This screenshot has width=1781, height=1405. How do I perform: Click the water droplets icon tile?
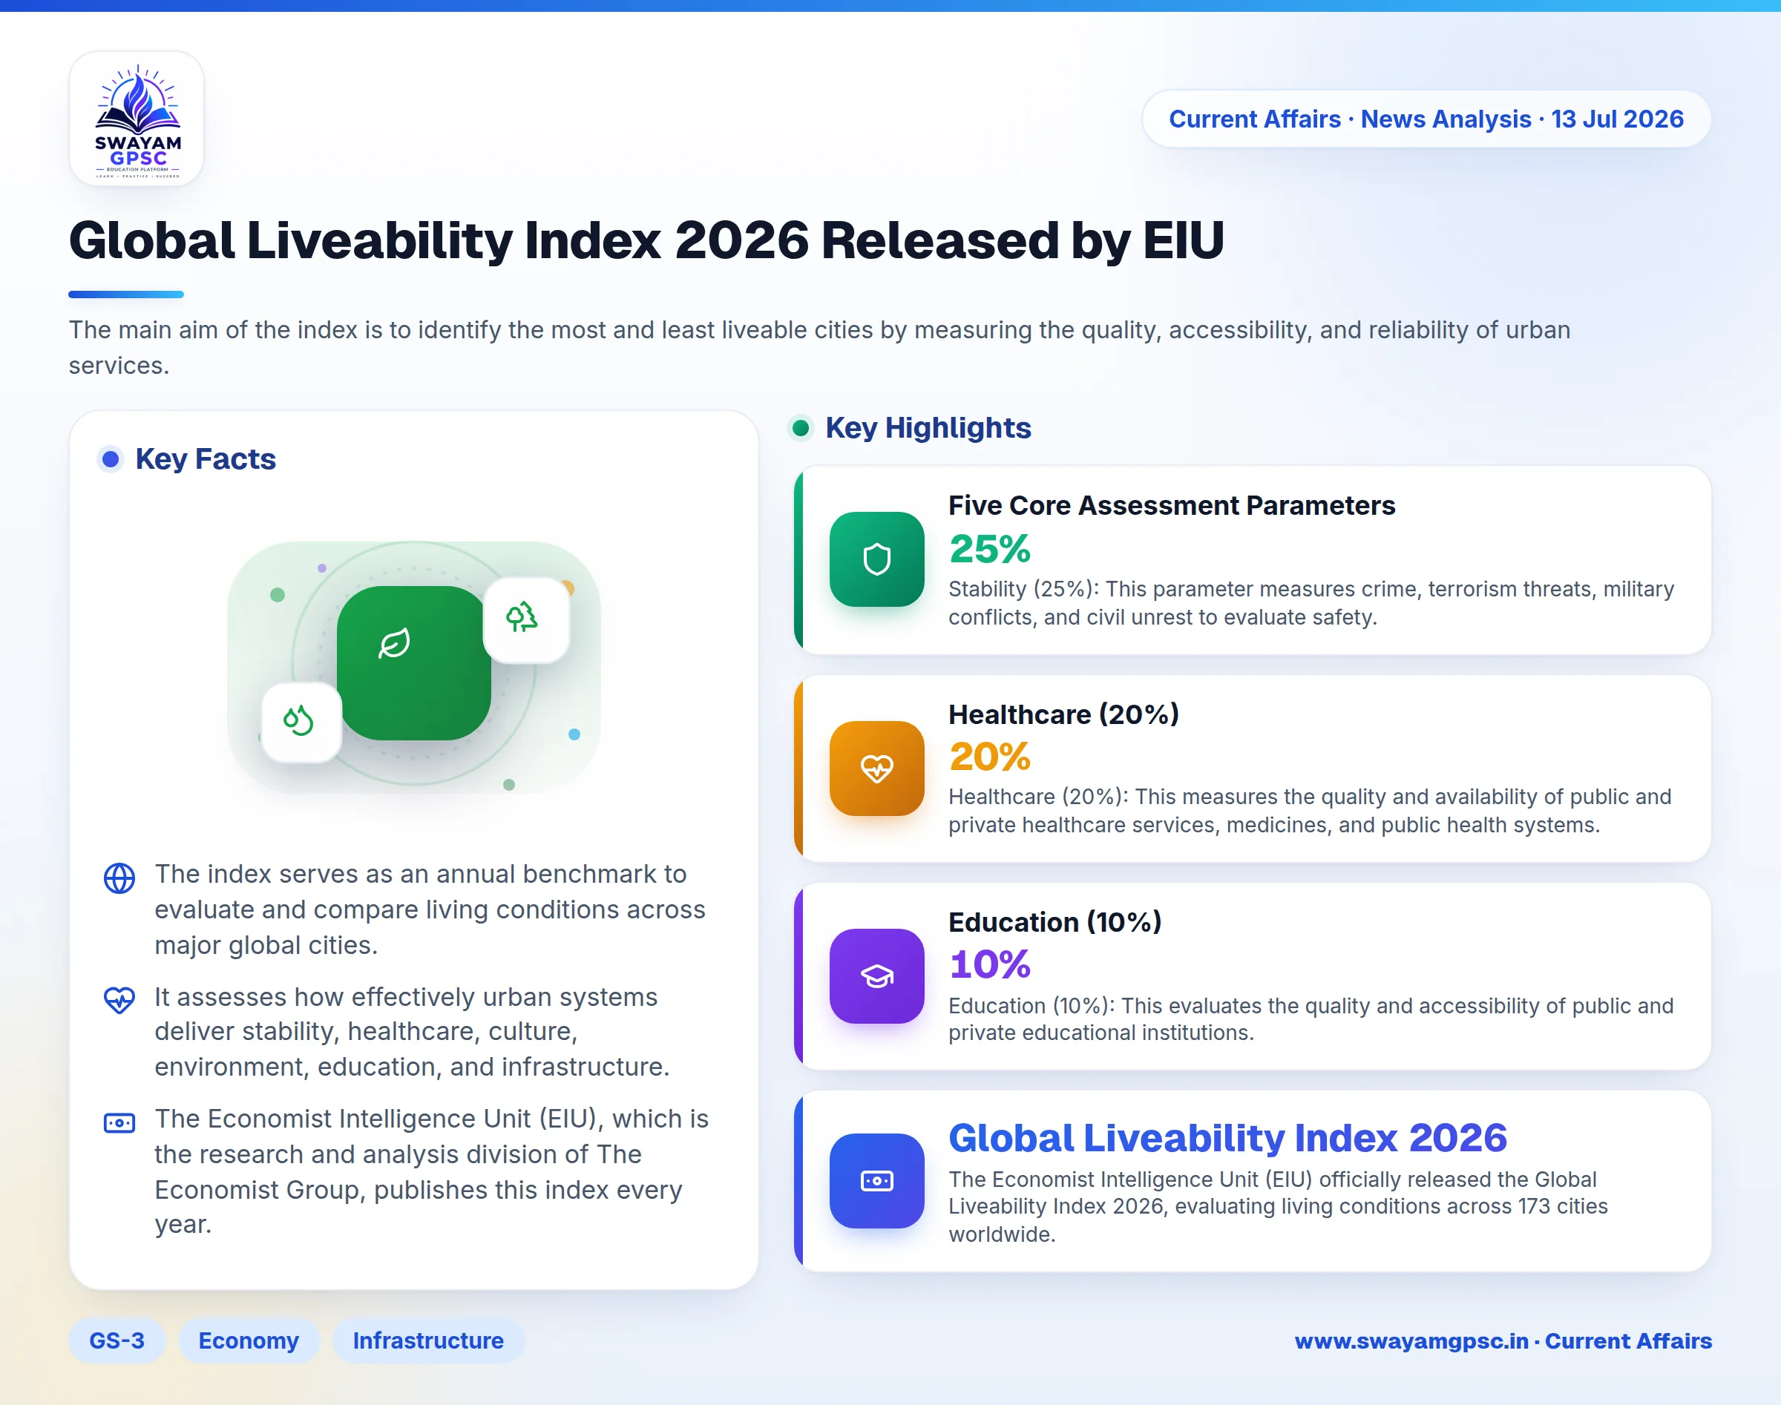click(301, 723)
